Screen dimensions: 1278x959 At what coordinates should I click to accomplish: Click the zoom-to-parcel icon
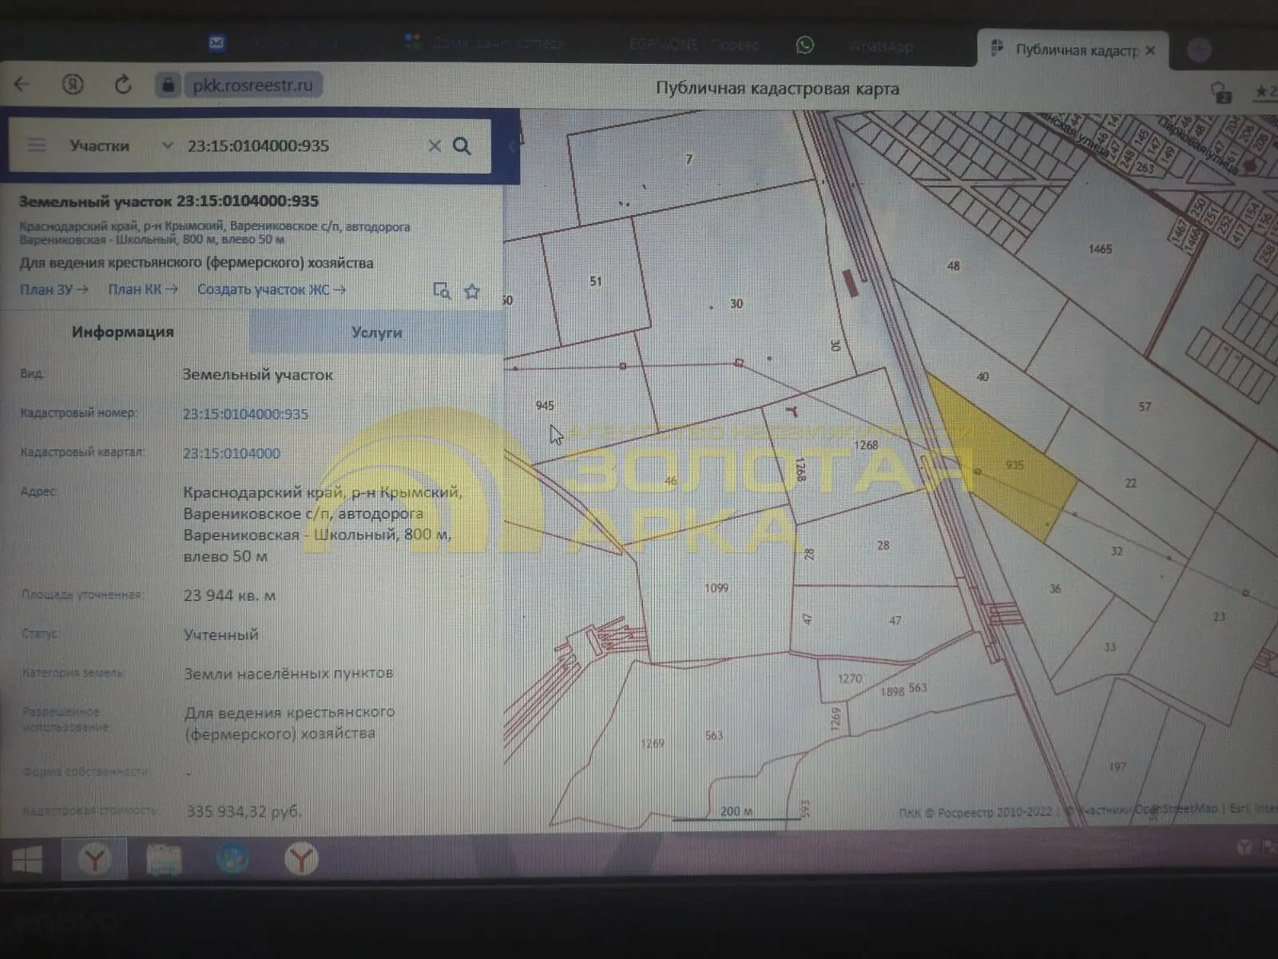(x=442, y=291)
